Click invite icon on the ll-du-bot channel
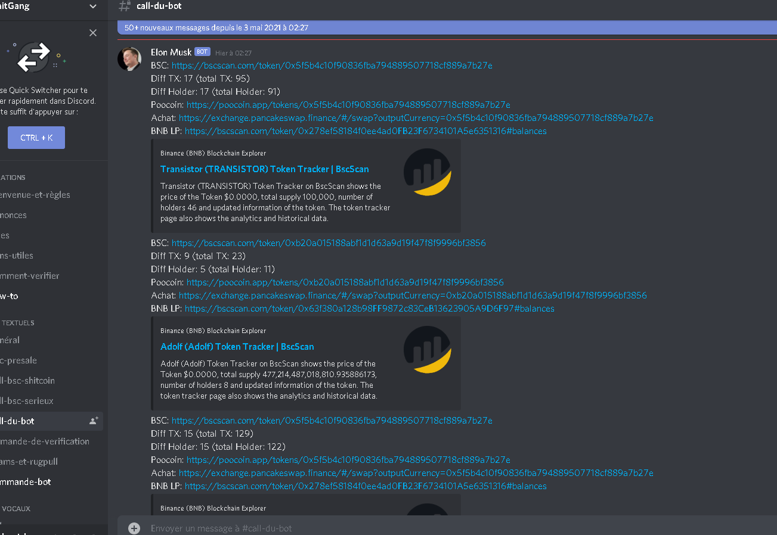777x535 pixels. [94, 421]
